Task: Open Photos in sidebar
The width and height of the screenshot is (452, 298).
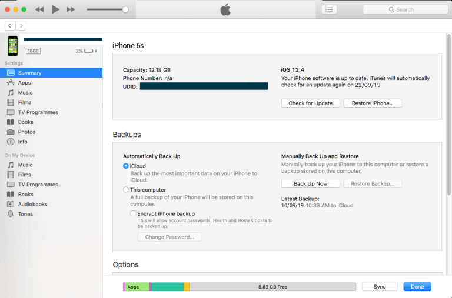Action: click(51, 132)
